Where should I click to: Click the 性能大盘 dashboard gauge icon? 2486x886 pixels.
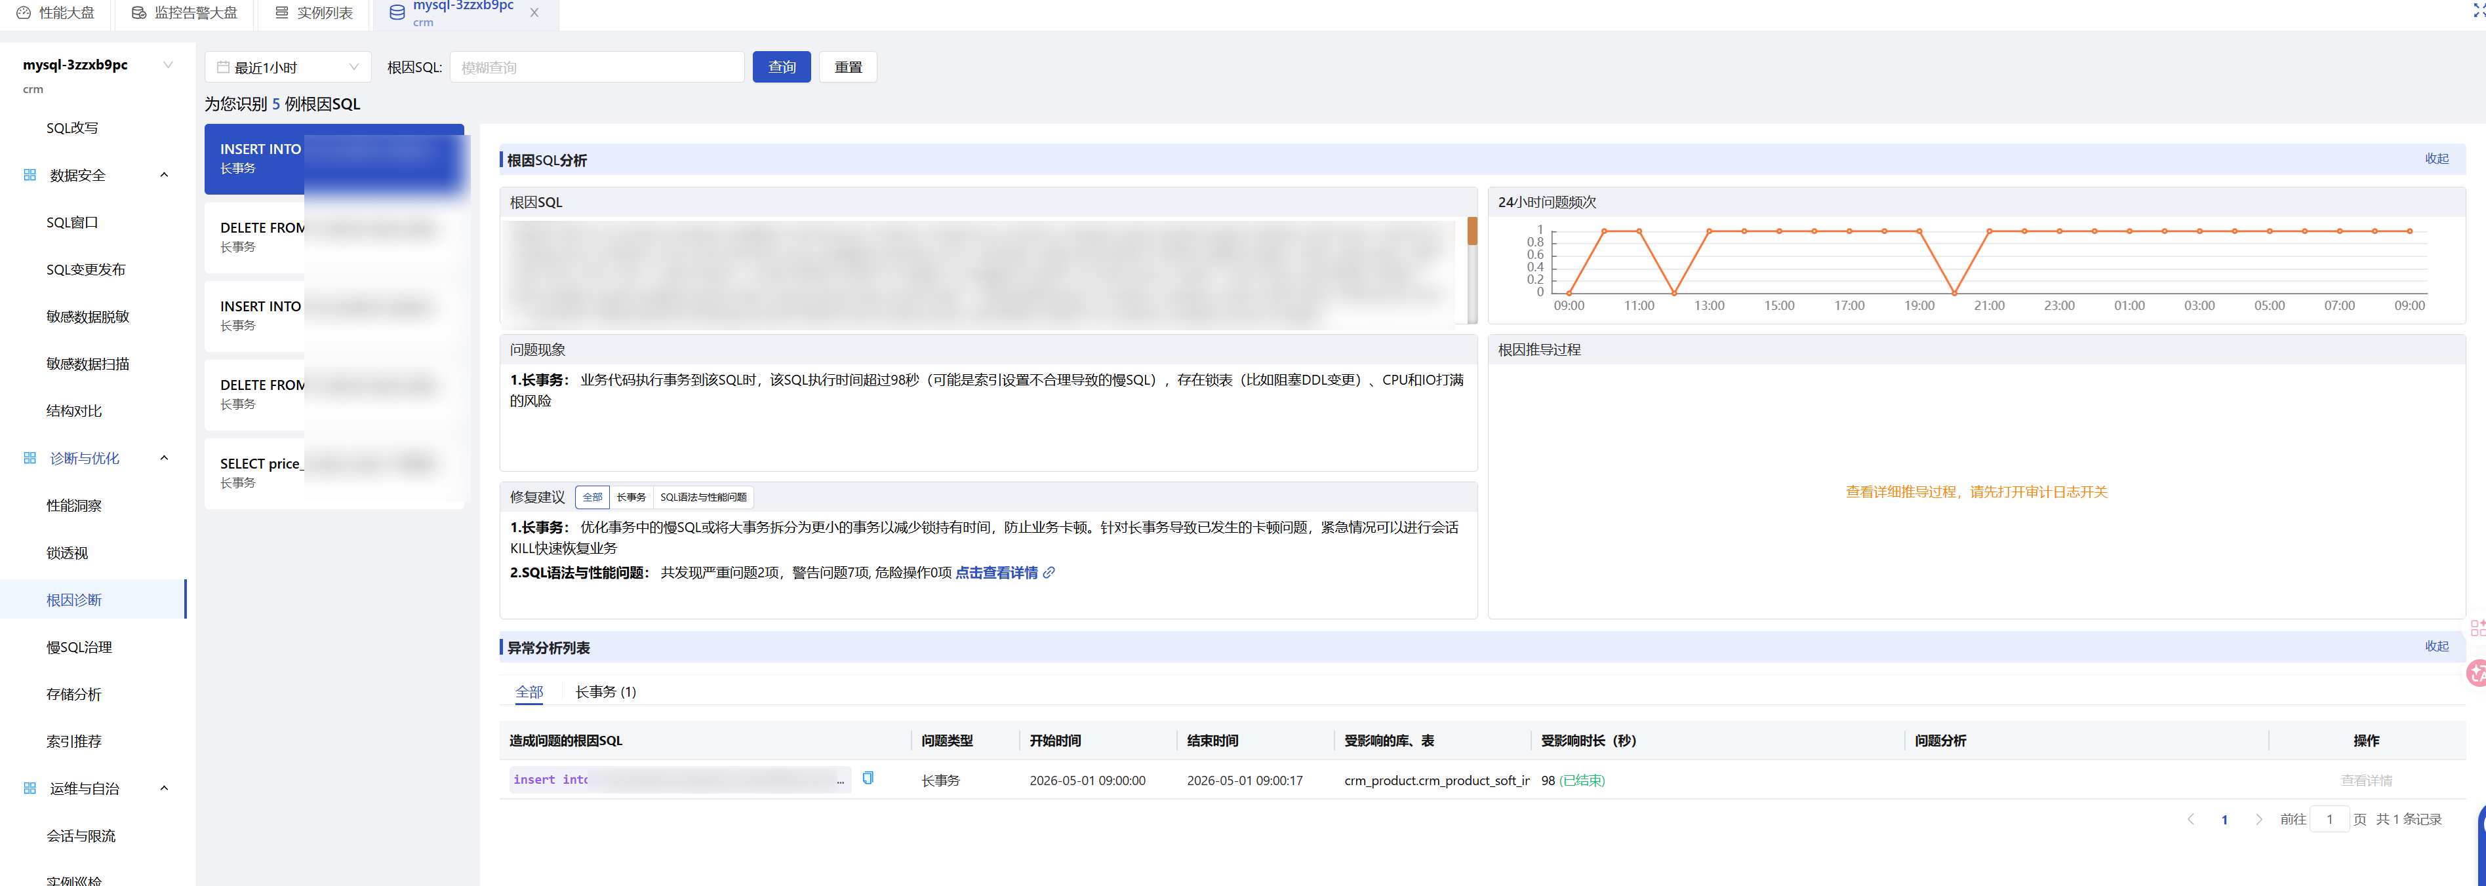click(23, 12)
